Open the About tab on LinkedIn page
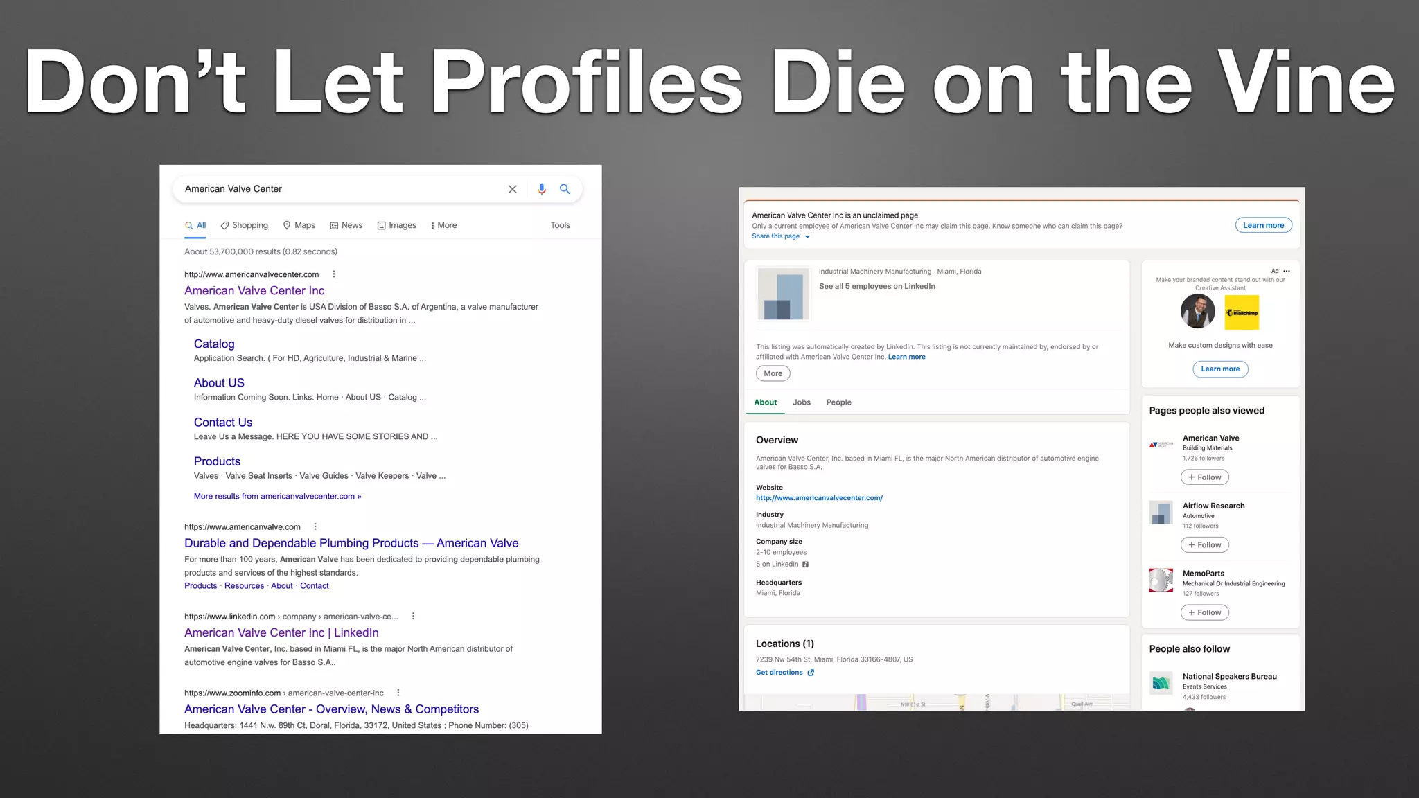The height and width of the screenshot is (798, 1419). tap(765, 402)
